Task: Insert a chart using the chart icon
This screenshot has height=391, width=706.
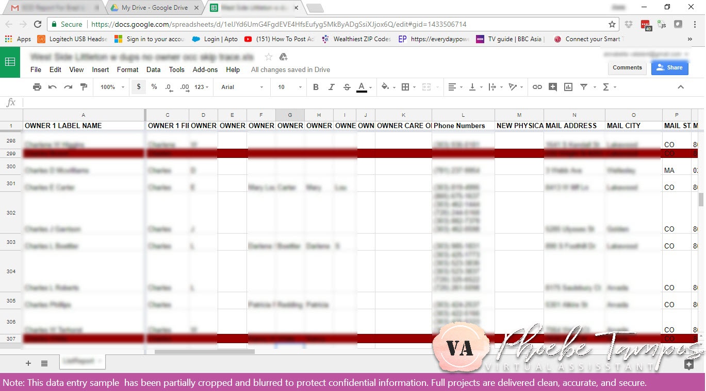Action: coord(568,87)
